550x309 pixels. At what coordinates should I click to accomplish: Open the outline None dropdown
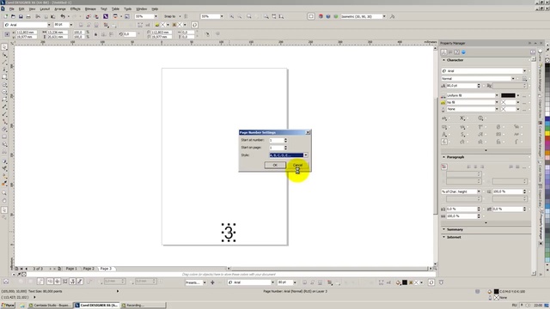(497, 109)
